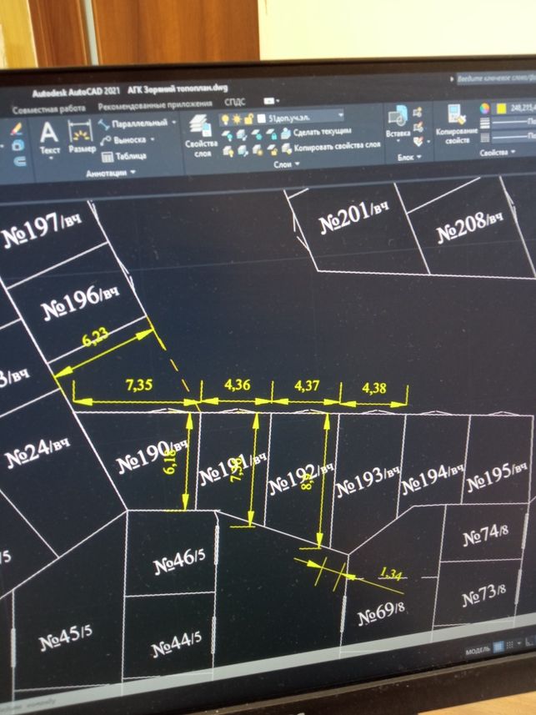Select the 6,23 dimension text
The height and width of the screenshot is (715, 536).
(96, 338)
